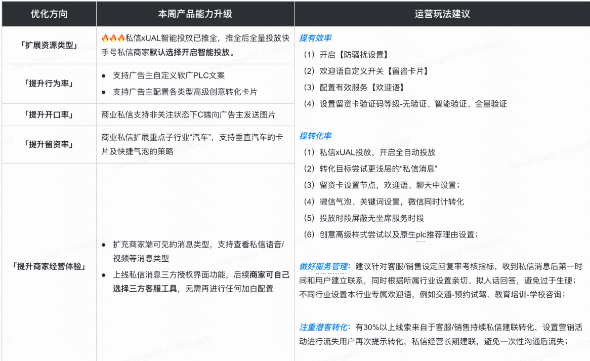Click the line 不同行业设置本行业专属欢迎语
This screenshot has height=361, width=590.
pos(432,294)
